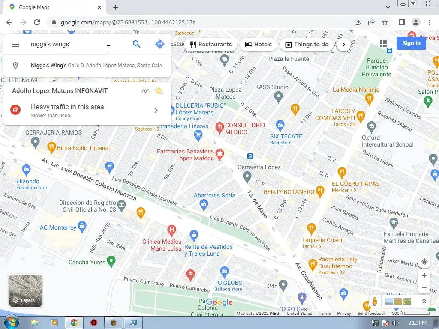Select the BENJY BOTANERO restaurant pin

(x=319, y=191)
